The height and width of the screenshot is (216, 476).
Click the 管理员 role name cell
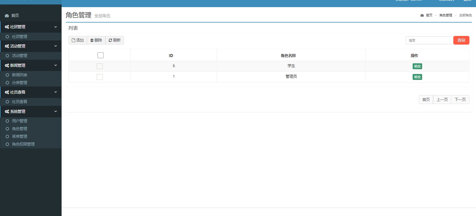pyautogui.click(x=291, y=76)
